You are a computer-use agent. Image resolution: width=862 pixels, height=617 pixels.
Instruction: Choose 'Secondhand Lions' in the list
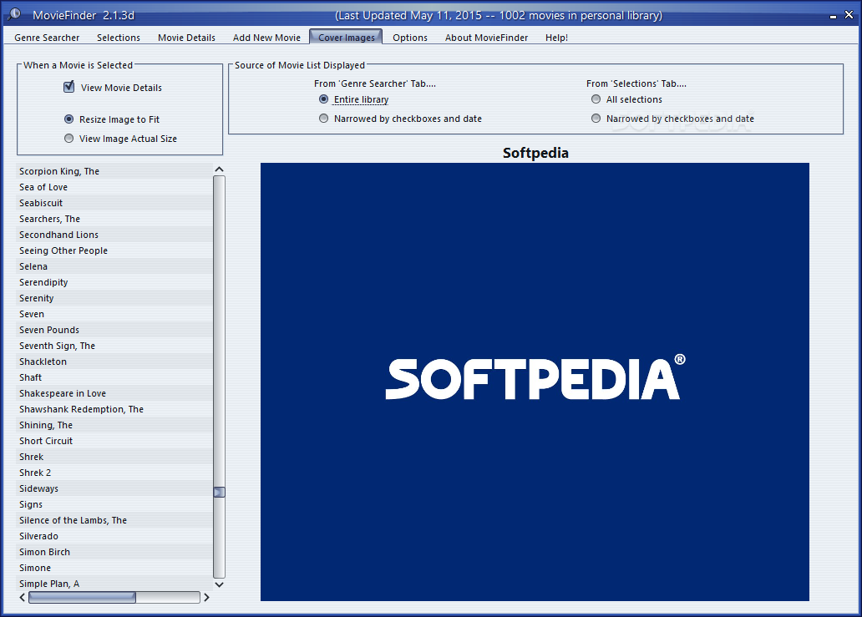[x=114, y=235]
